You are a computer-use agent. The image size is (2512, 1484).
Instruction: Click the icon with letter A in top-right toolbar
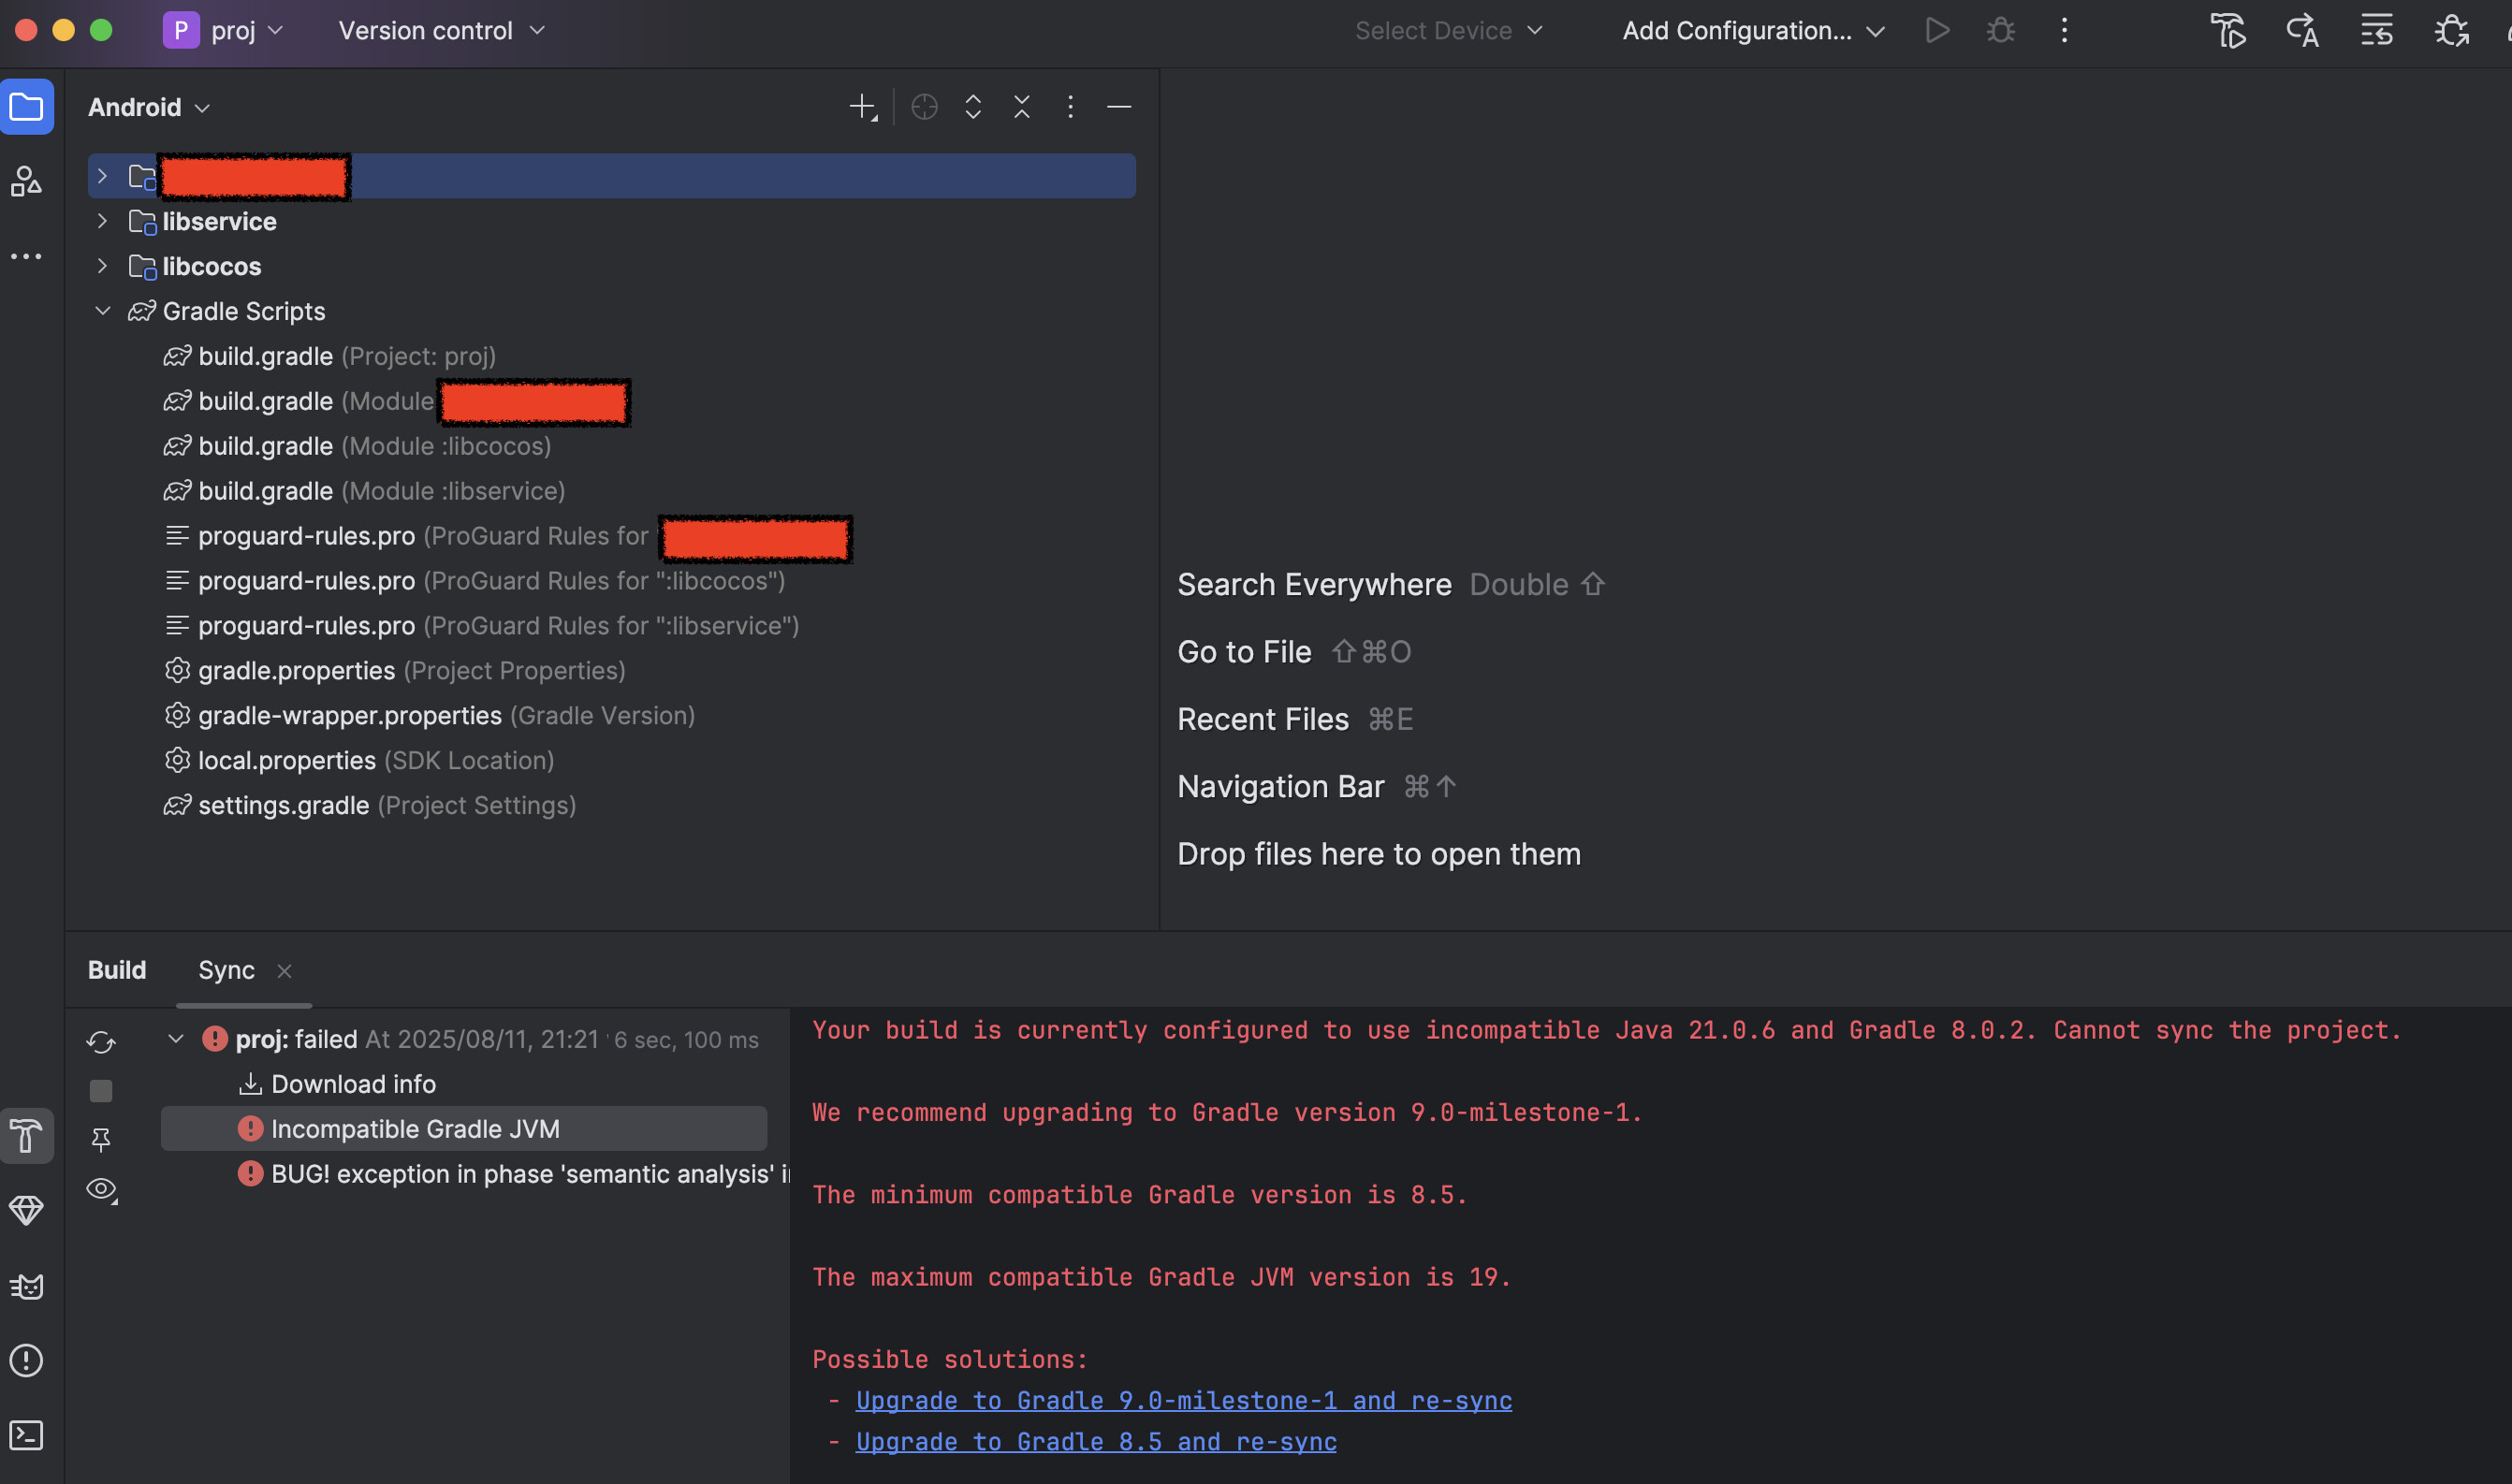pos(2302,31)
